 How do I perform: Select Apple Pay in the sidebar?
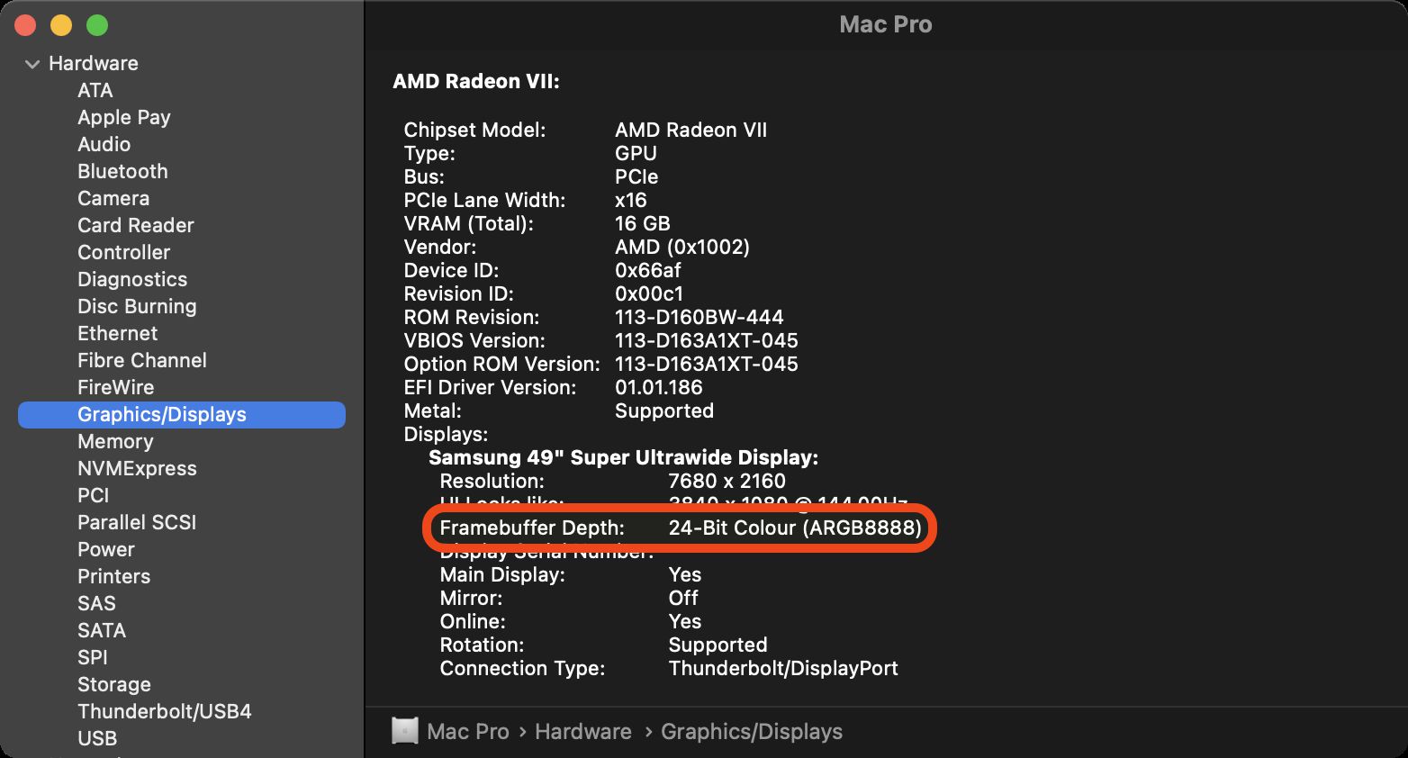[124, 118]
